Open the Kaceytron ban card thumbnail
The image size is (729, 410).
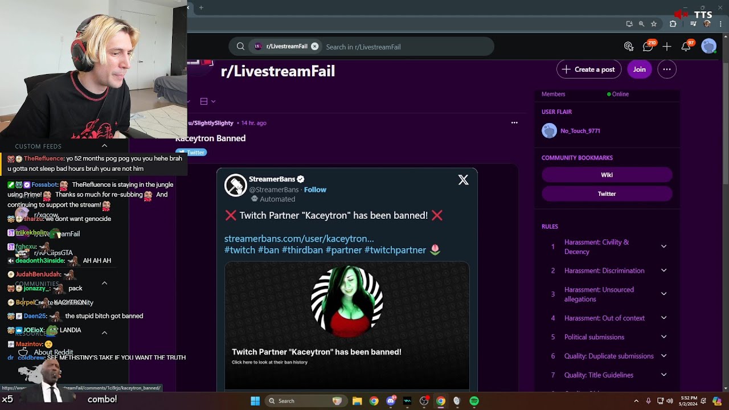(347, 325)
